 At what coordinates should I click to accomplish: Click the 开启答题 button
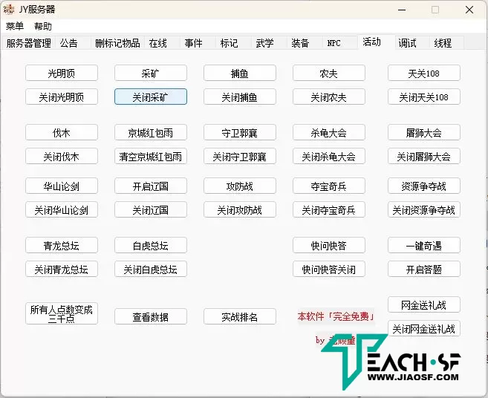424,270
